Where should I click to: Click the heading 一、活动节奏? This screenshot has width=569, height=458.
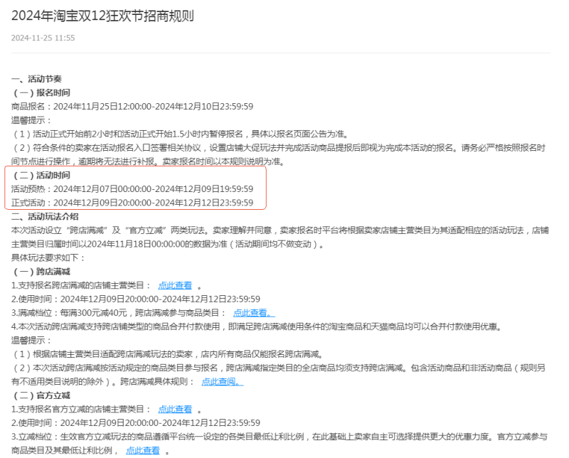(36, 79)
